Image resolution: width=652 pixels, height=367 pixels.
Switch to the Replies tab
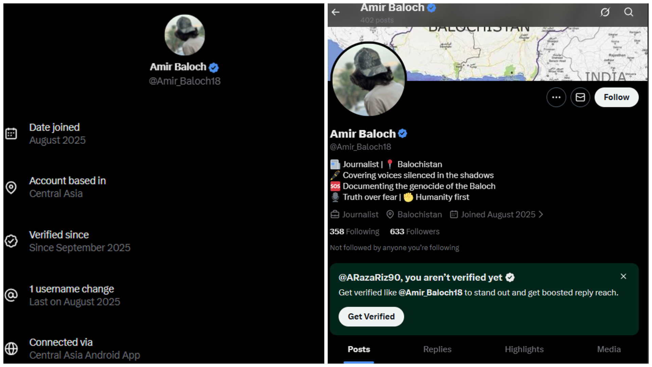pyautogui.click(x=437, y=349)
